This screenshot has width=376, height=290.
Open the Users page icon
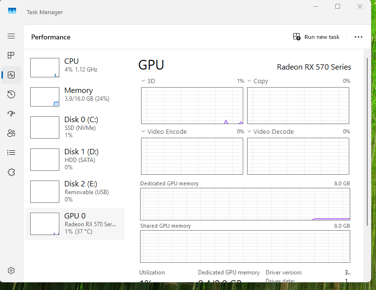[11, 133]
